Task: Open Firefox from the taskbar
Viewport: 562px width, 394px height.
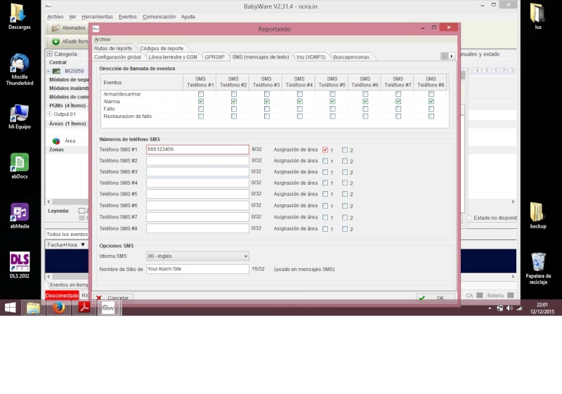Action: (x=59, y=308)
